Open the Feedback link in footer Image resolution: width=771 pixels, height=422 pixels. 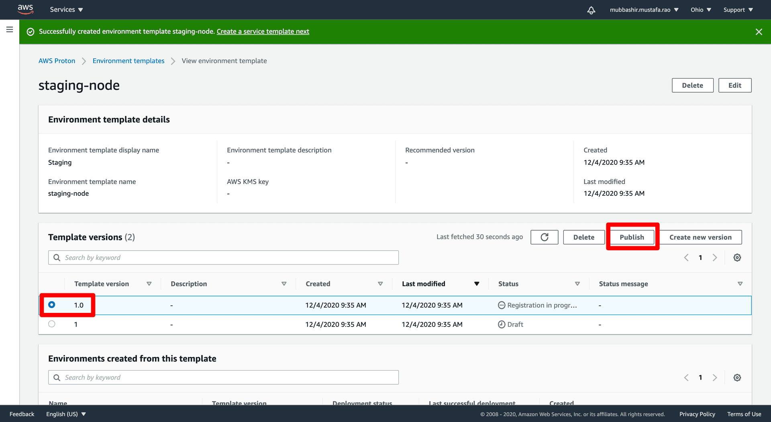(x=22, y=414)
